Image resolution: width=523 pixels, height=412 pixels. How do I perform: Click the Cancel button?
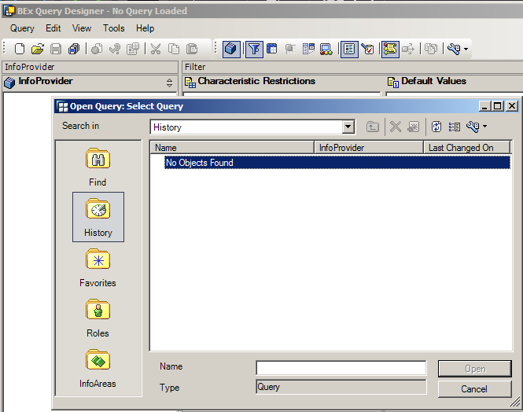coord(475,389)
